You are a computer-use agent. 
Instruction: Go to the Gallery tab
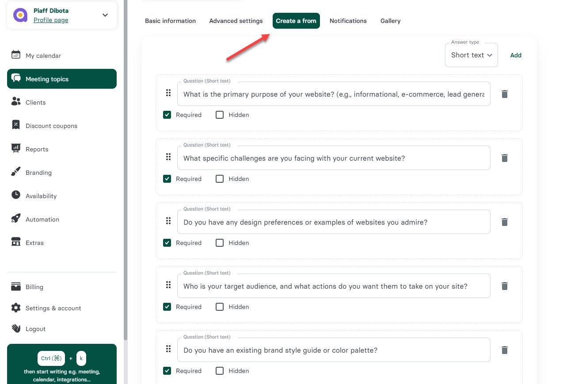coord(390,21)
